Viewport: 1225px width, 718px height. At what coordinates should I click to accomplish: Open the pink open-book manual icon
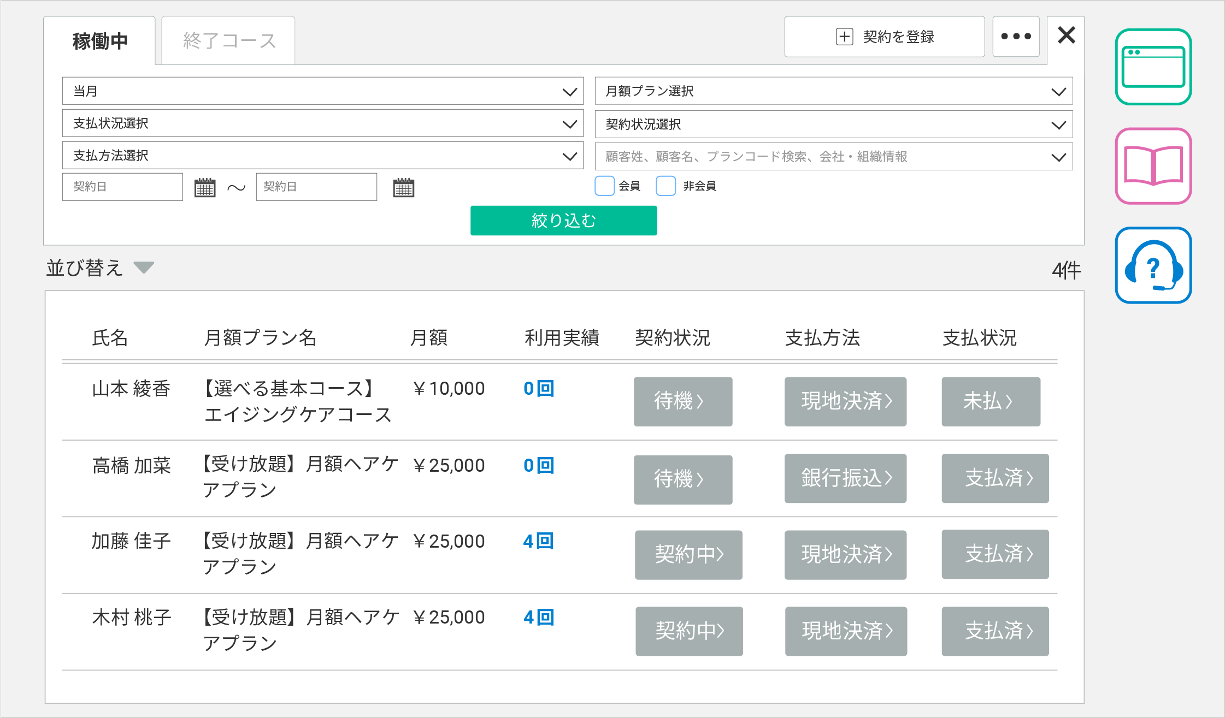pyautogui.click(x=1153, y=166)
